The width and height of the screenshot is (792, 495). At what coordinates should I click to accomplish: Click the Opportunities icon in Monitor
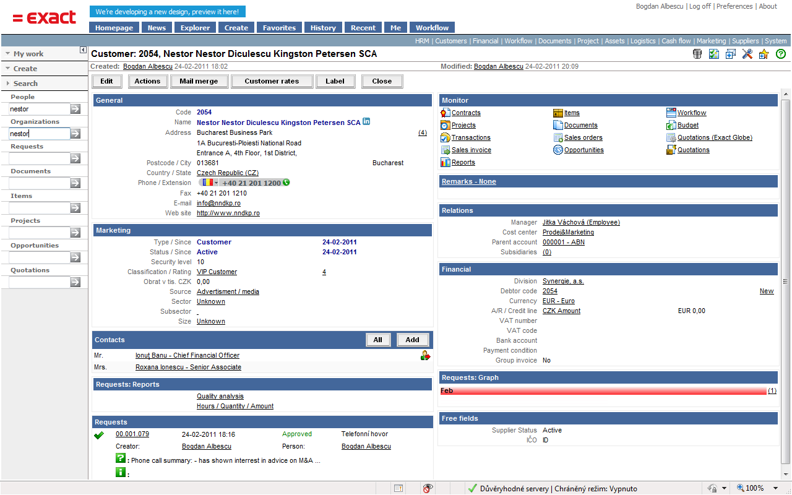click(558, 150)
